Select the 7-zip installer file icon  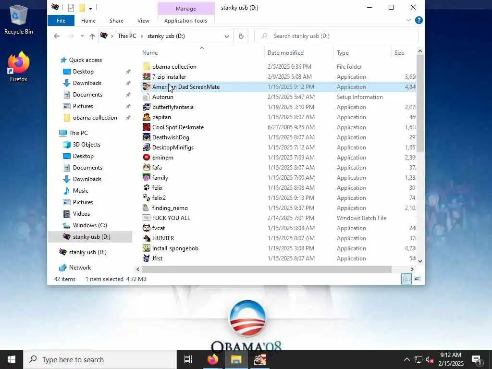(147, 76)
